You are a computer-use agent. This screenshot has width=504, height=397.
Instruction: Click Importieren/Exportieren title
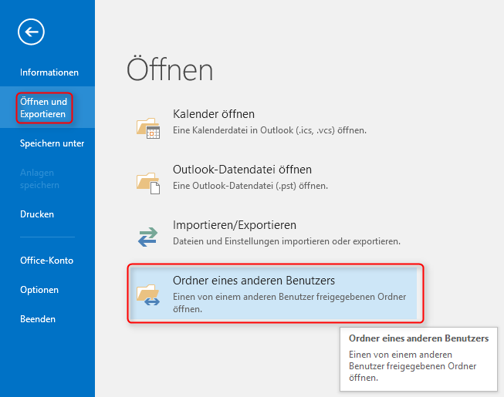click(235, 225)
